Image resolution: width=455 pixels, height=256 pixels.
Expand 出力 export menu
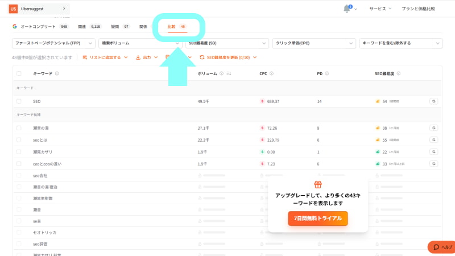coord(147,57)
